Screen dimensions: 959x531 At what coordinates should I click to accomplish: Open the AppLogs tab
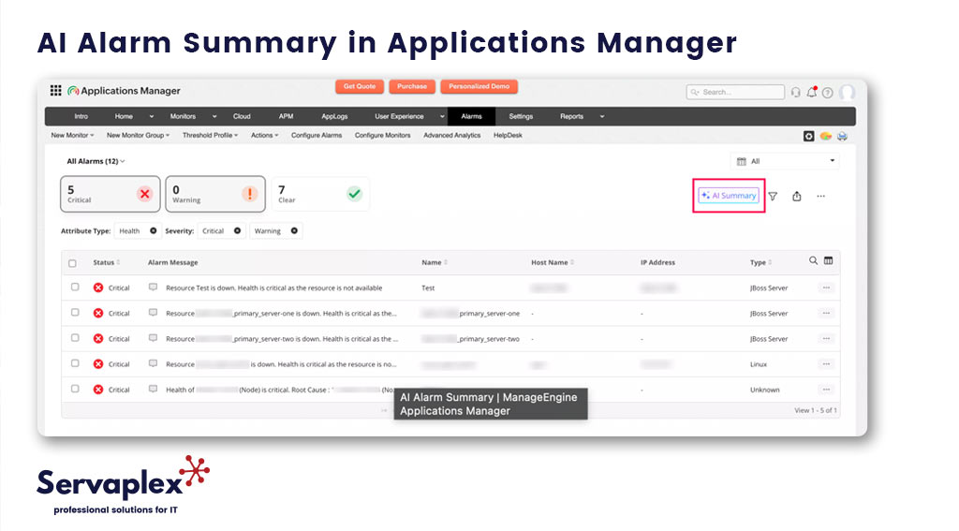tap(334, 116)
